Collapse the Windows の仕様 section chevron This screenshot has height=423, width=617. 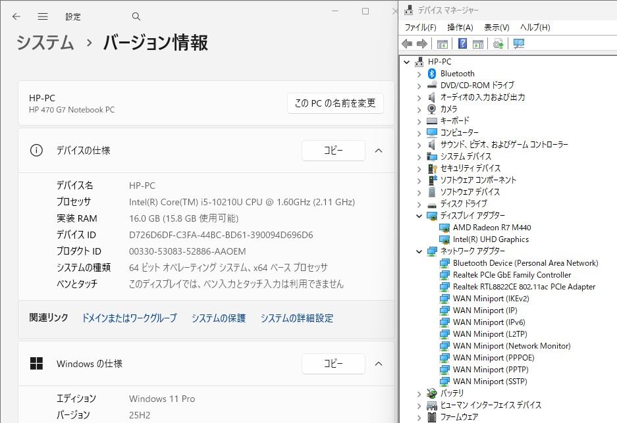click(379, 364)
